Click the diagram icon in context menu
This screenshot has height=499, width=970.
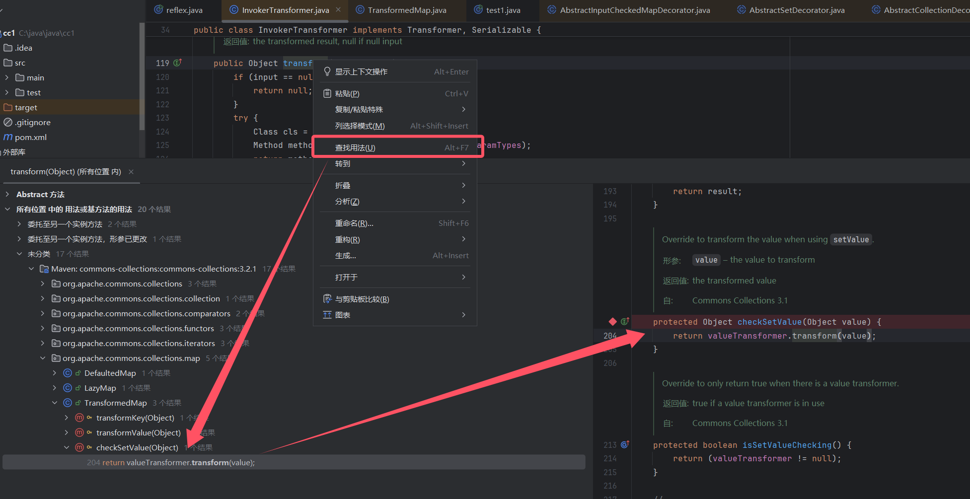(x=327, y=315)
